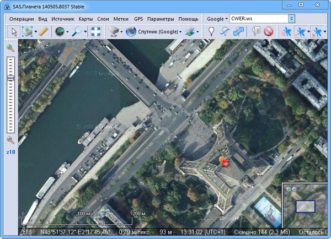The height and width of the screenshot is (239, 331).
Task: Toggle the placemark manager list button
Action: point(255,31)
